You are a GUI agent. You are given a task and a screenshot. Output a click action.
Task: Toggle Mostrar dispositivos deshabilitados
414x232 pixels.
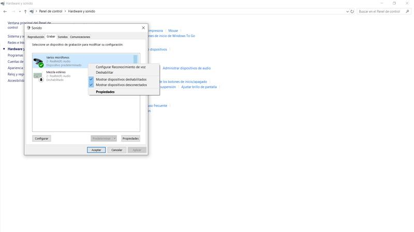pos(121,79)
